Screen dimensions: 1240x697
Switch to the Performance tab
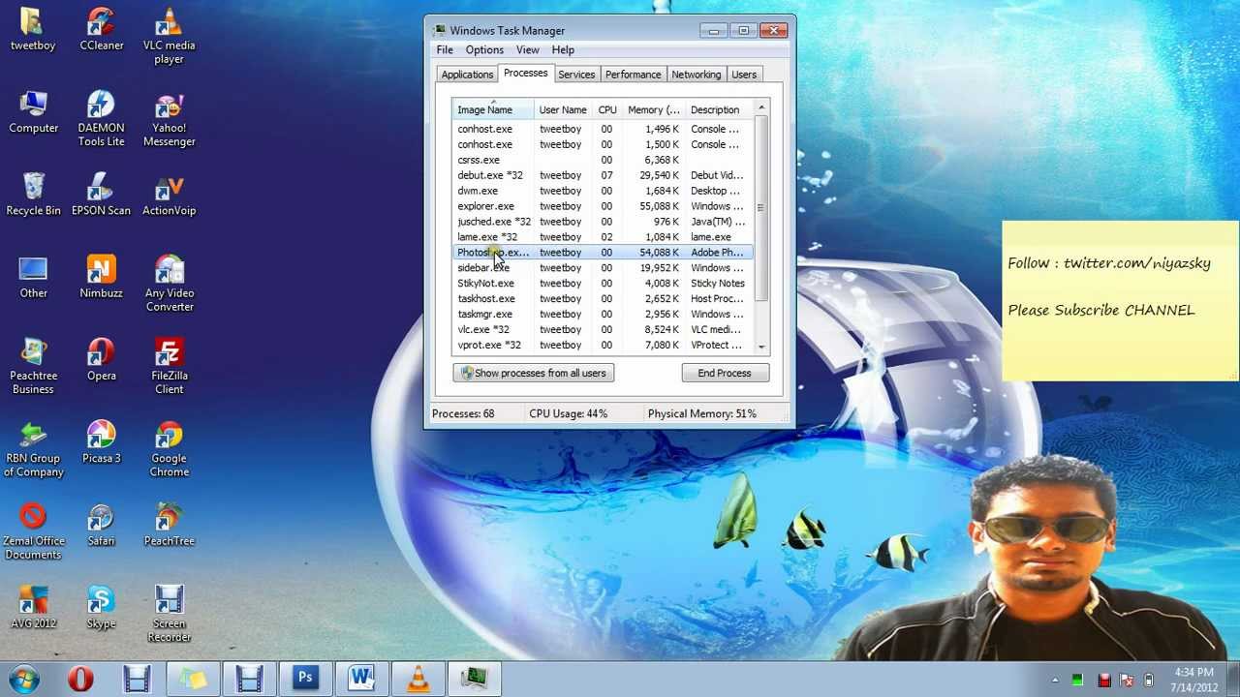click(x=633, y=75)
